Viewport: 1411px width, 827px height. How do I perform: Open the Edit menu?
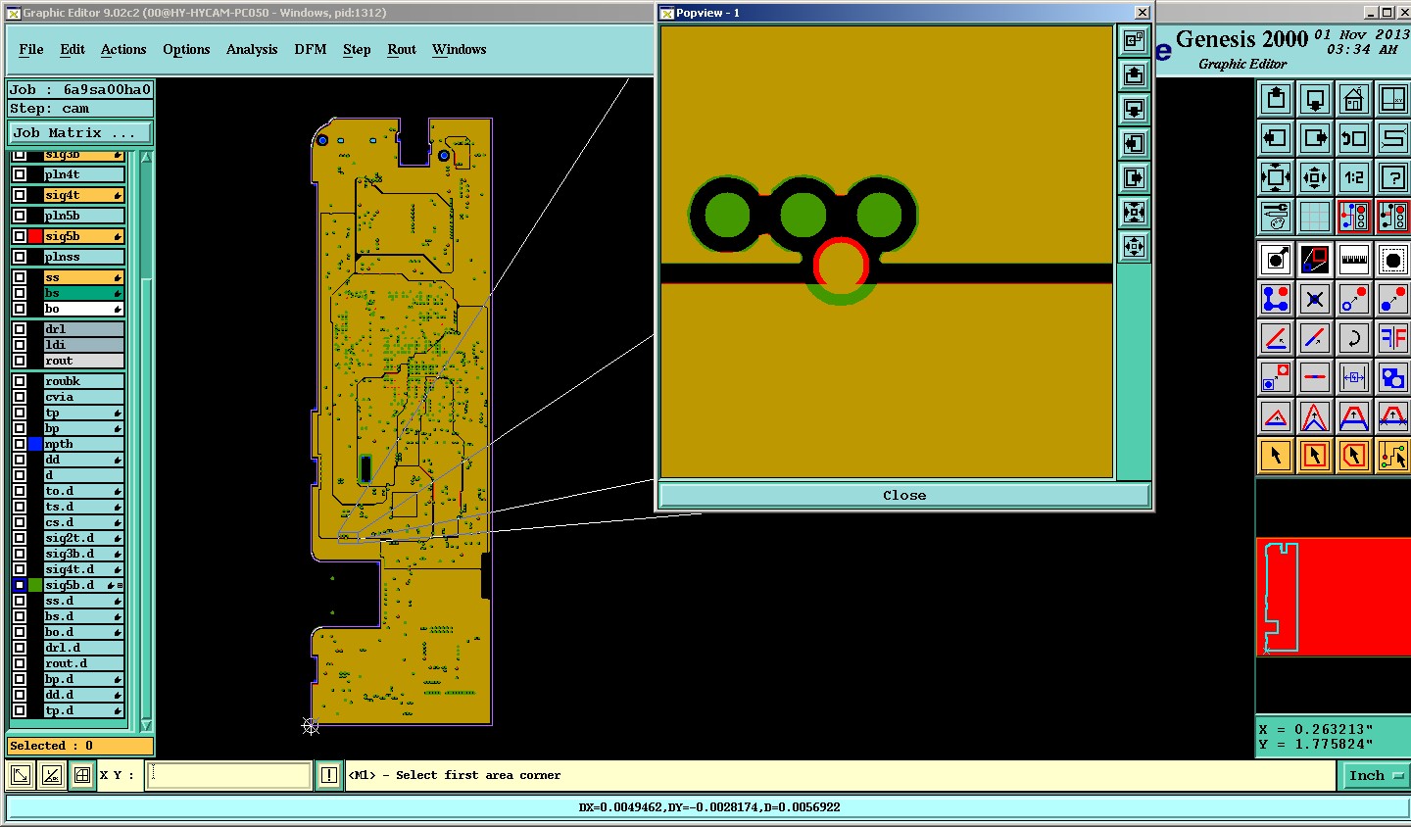(x=73, y=49)
